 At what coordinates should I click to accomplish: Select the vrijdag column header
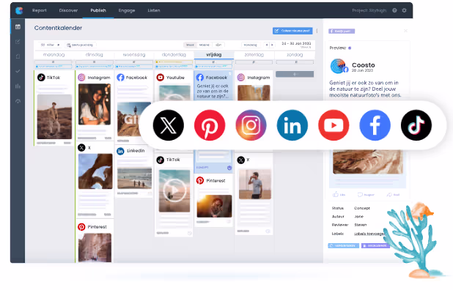pyautogui.click(x=214, y=54)
